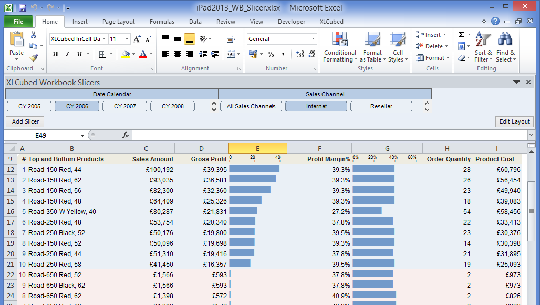Click the Wrap Text icon
The width and height of the screenshot is (540, 305).
tap(231, 38)
